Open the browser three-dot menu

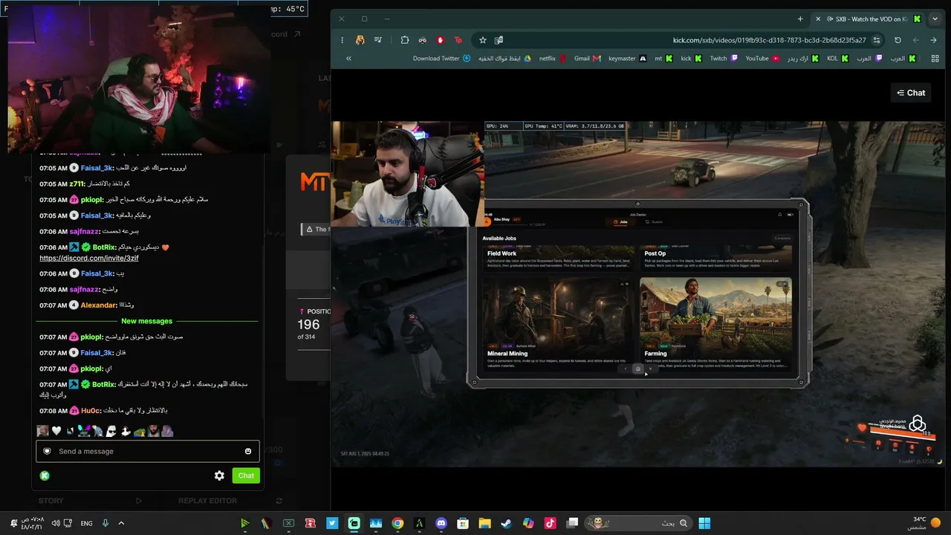pyautogui.click(x=342, y=40)
